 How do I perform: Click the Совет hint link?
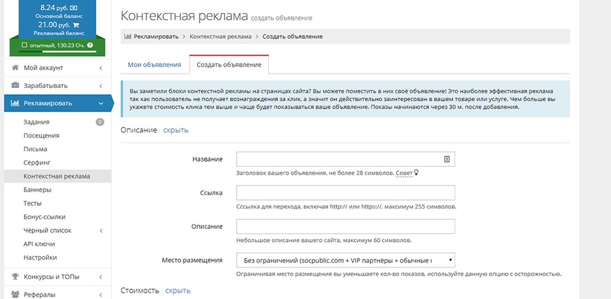click(404, 172)
